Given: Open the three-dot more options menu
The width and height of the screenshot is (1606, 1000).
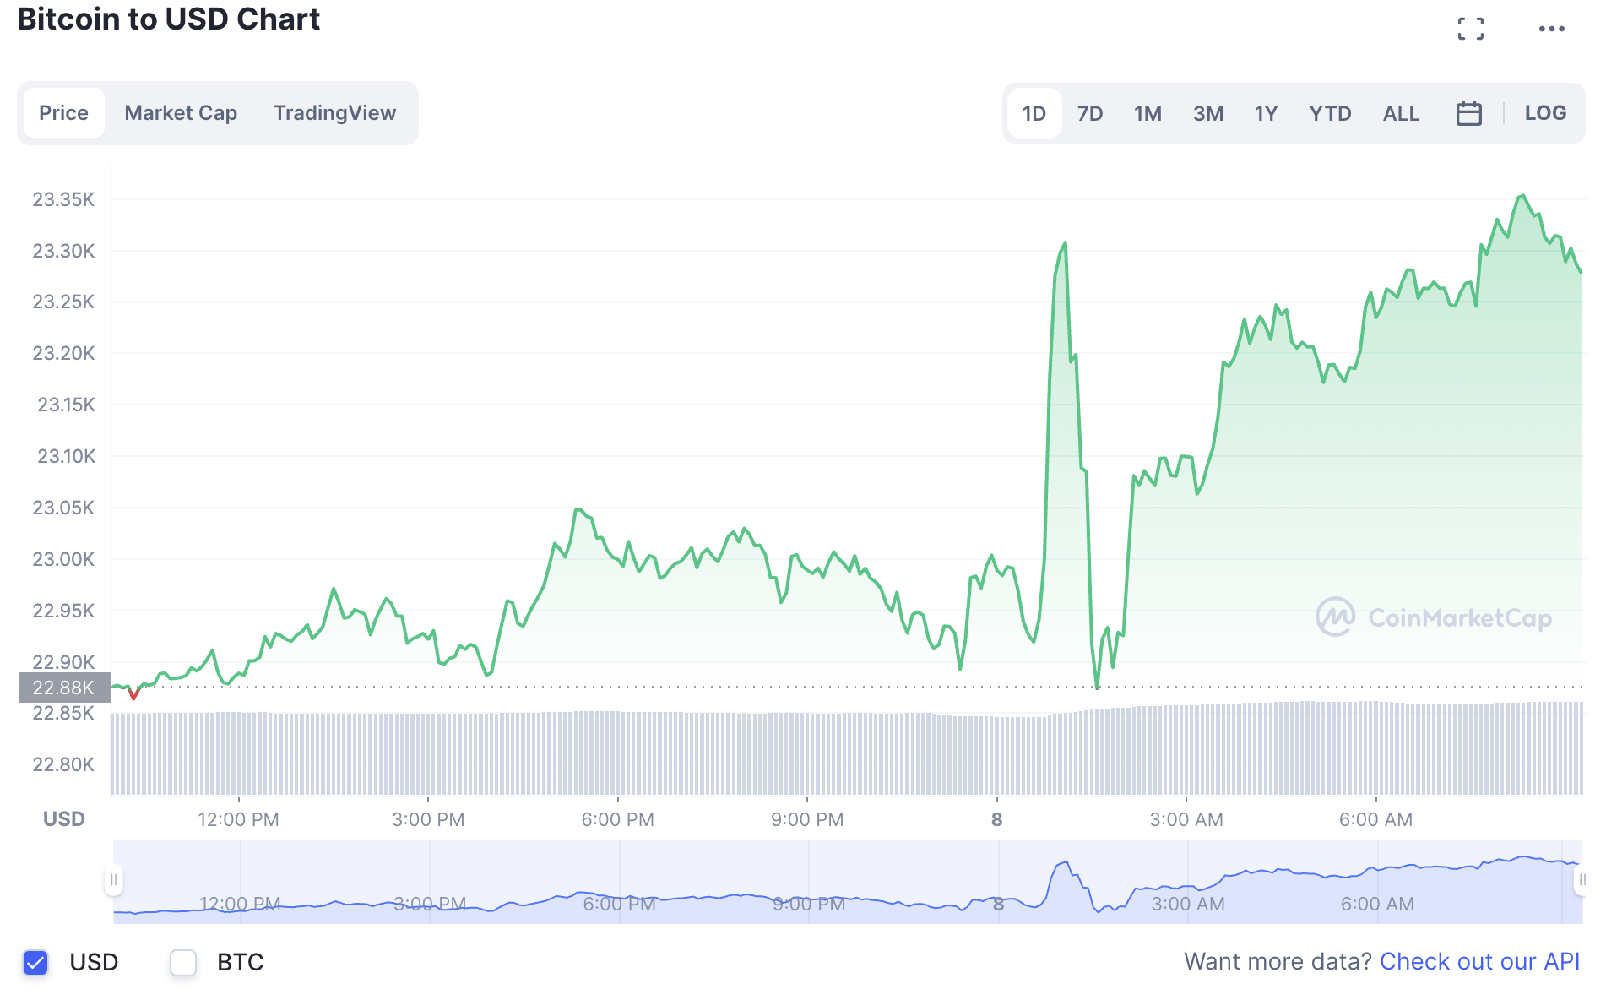Looking at the screenshot, I should pos(1551,29).
